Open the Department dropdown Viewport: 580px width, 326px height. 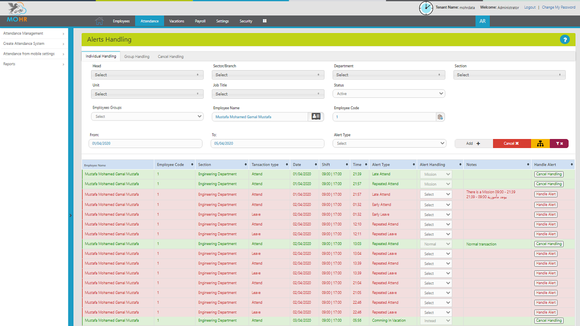click(389, 75)
